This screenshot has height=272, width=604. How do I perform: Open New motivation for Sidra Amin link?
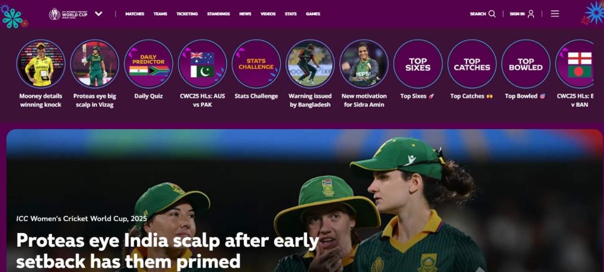coord(364,100)
